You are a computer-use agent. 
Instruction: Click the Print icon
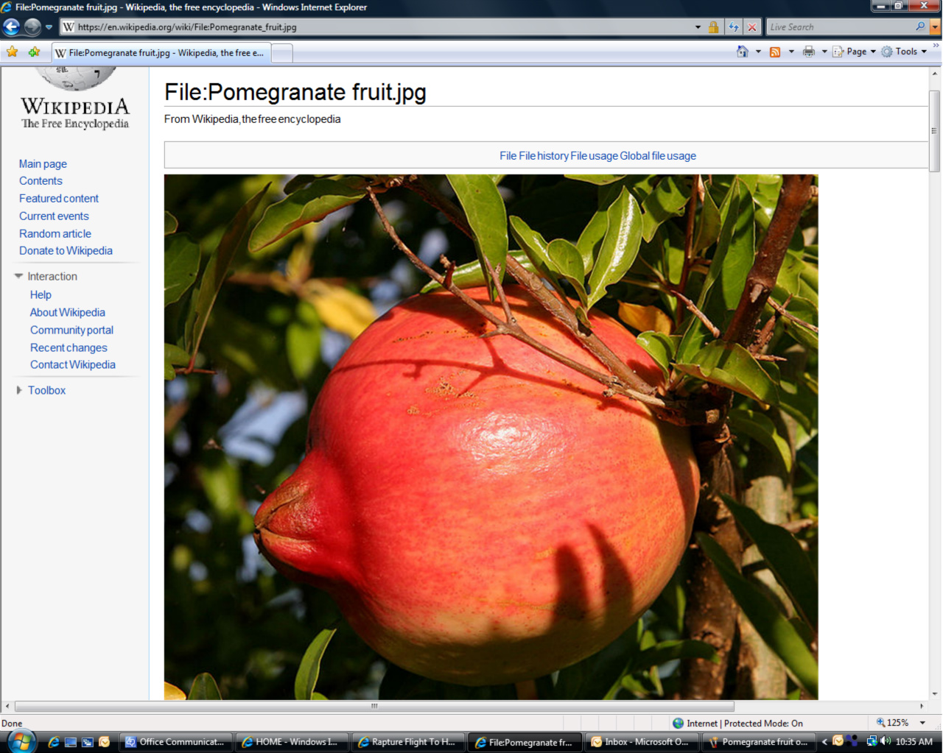coord(809,52)
